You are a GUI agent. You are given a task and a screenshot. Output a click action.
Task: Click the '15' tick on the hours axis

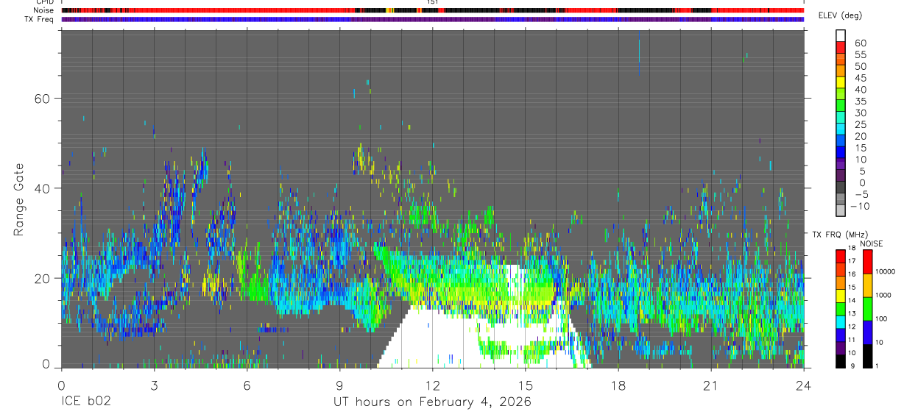[x=526, y=385]
